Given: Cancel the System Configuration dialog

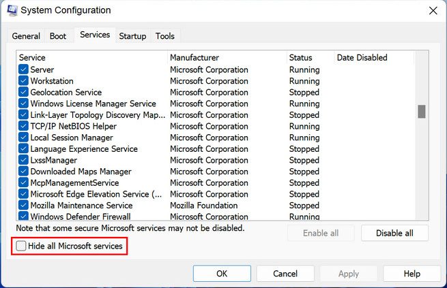Looking at the screenshot, I should click(285, 274).
